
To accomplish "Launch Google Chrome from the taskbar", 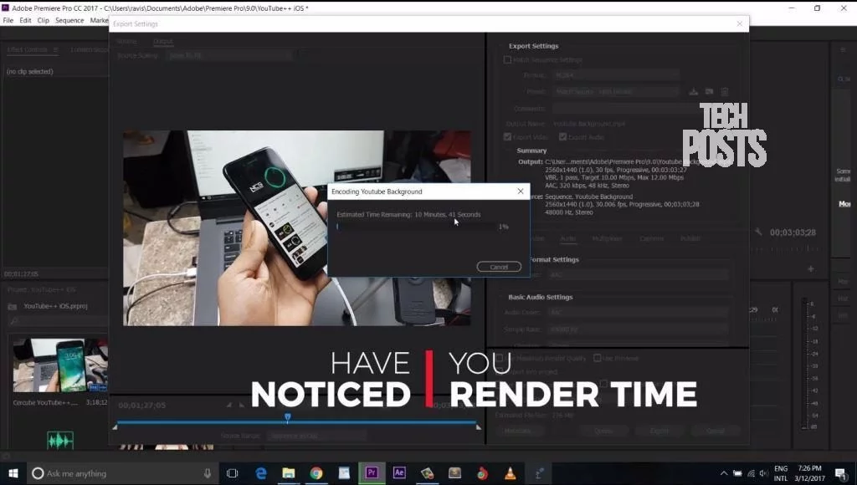I will point(316,473).
